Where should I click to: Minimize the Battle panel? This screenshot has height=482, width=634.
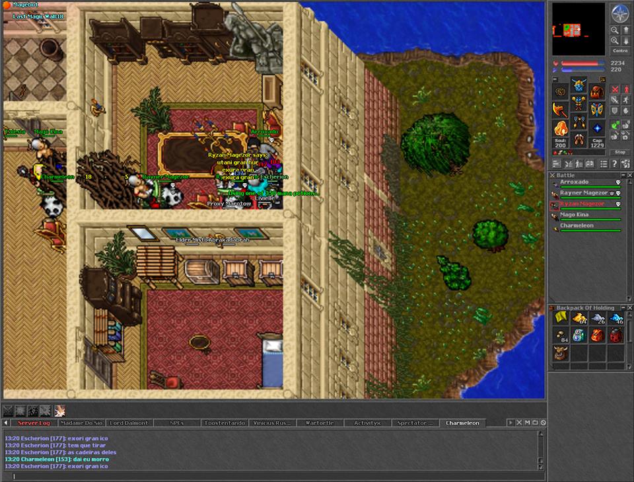tap(623, 175)
